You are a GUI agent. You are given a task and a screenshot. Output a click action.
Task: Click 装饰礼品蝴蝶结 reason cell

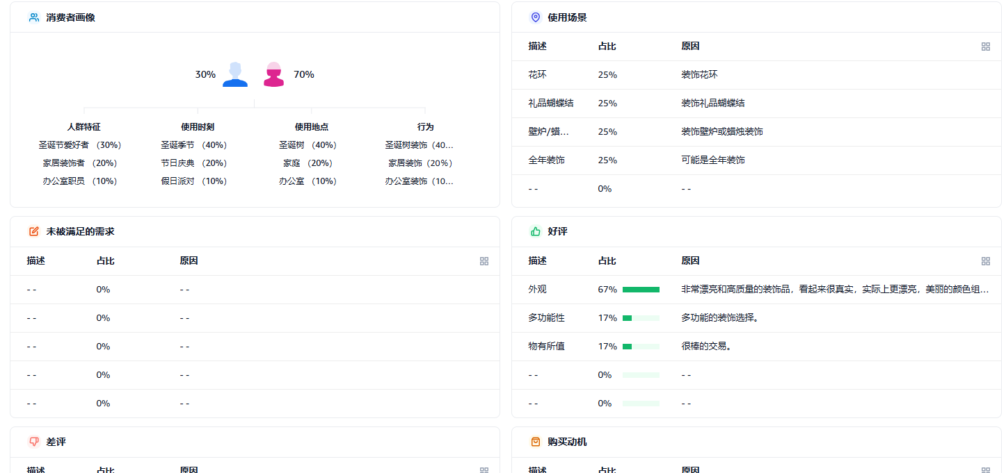point(713,103)
